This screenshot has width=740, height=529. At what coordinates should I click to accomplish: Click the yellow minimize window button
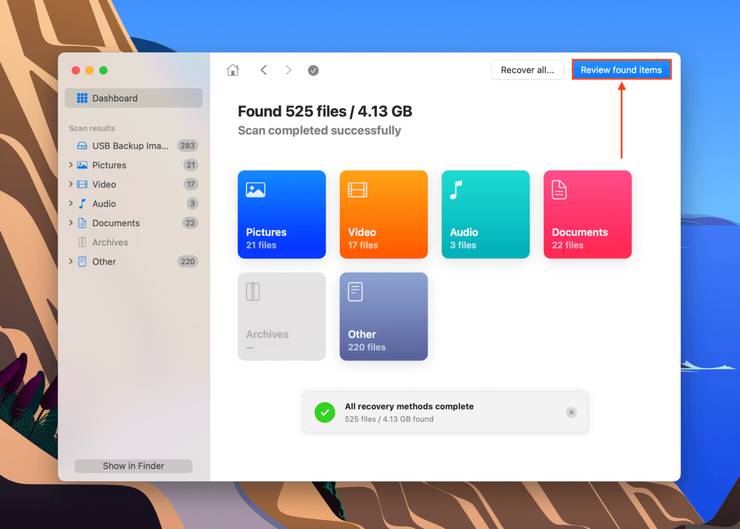pyautogui.click(x=89, y=70)
